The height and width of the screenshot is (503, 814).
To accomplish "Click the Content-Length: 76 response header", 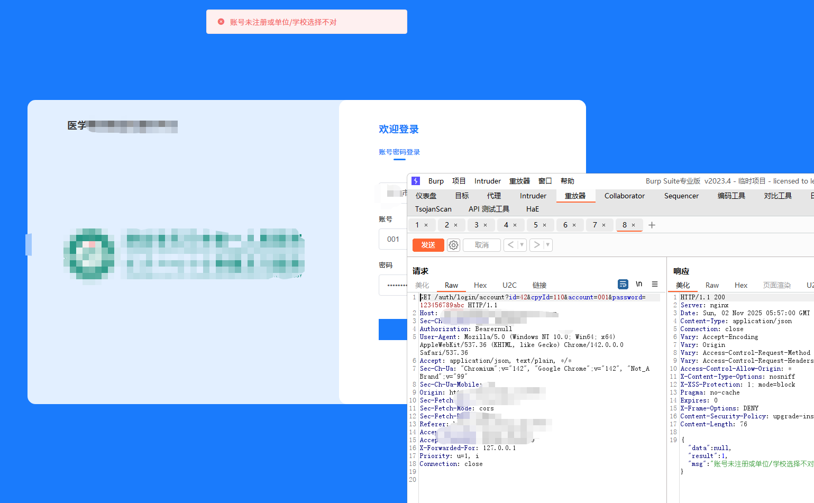I will point(714,424).
